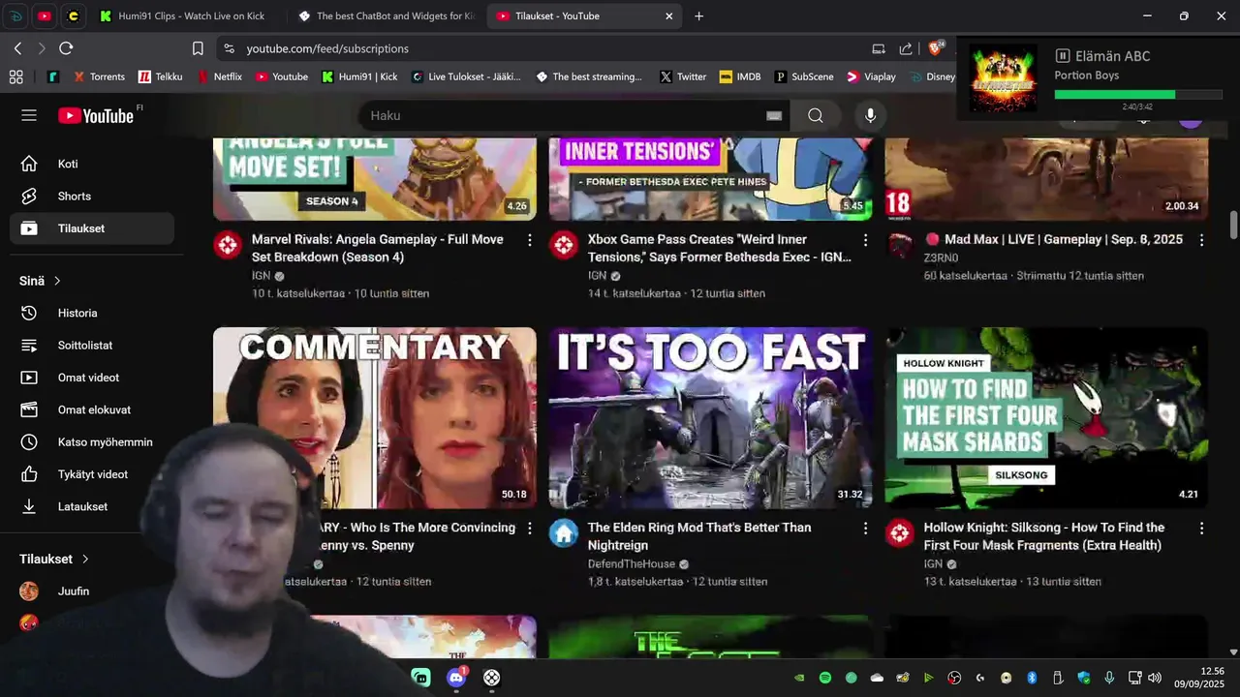Open volume control in the system tray
Screen dimensions: 1240x697
[x=1154, y=678]
